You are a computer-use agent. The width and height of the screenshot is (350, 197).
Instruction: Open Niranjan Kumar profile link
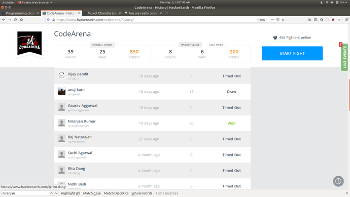(x=82, y=121)
